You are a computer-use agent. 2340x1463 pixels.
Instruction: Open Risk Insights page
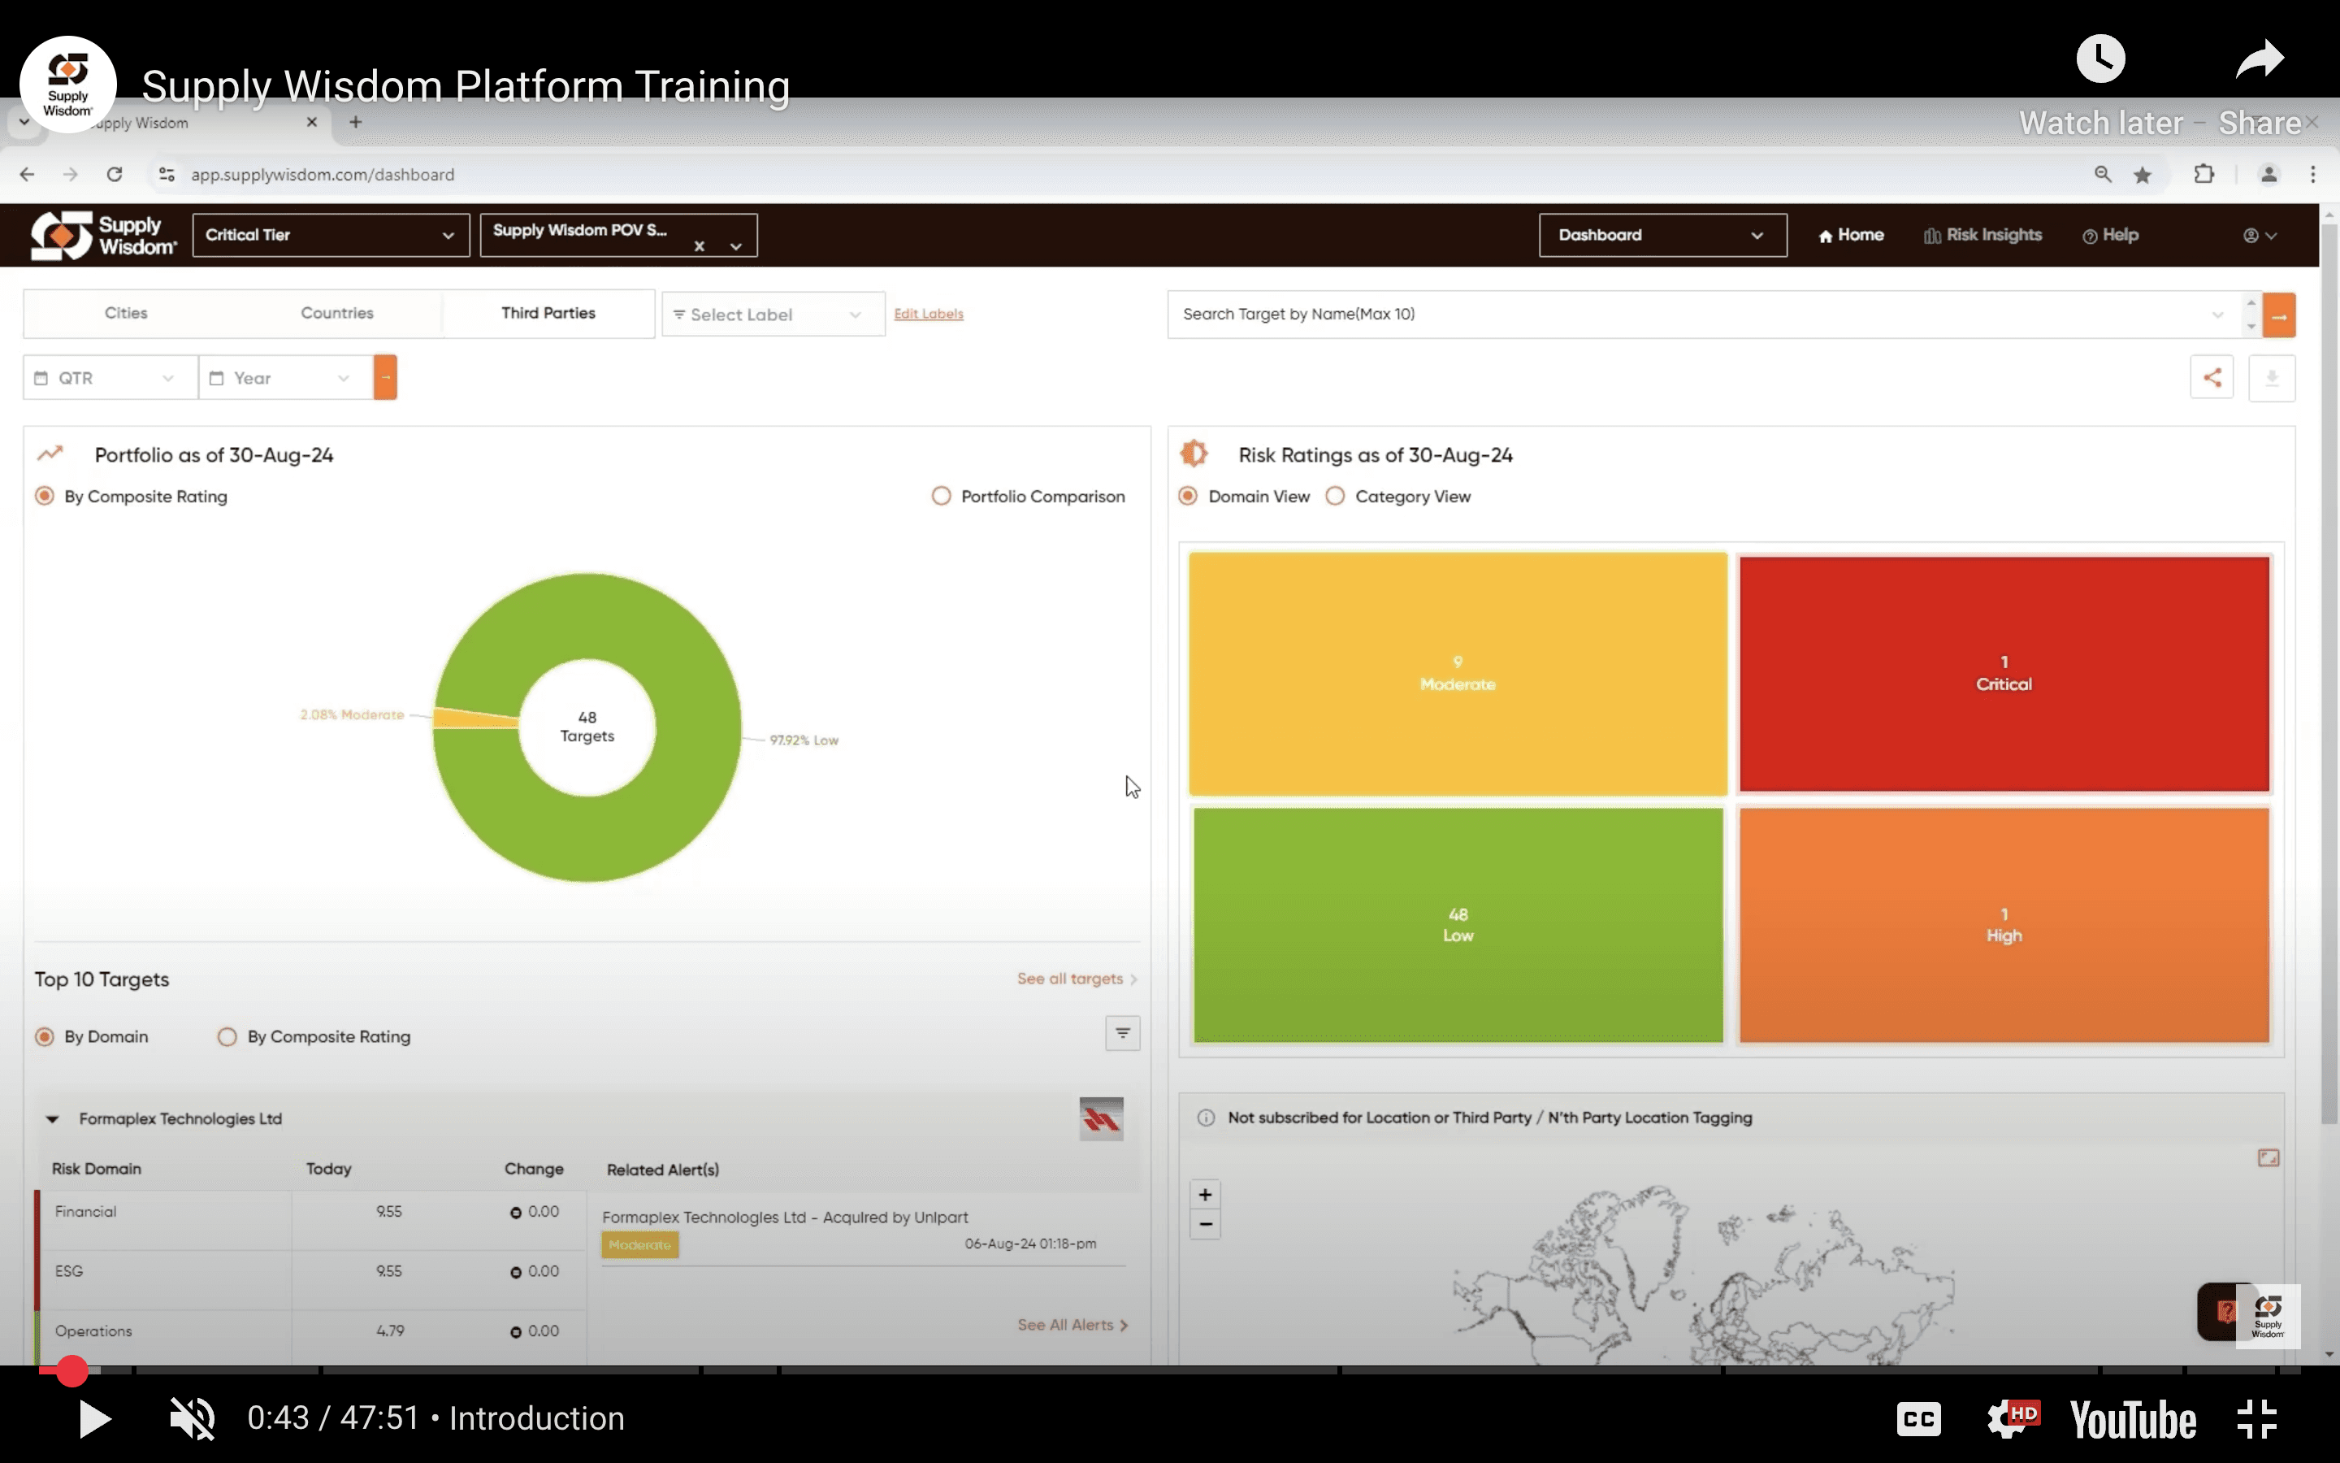[1982, 235]
